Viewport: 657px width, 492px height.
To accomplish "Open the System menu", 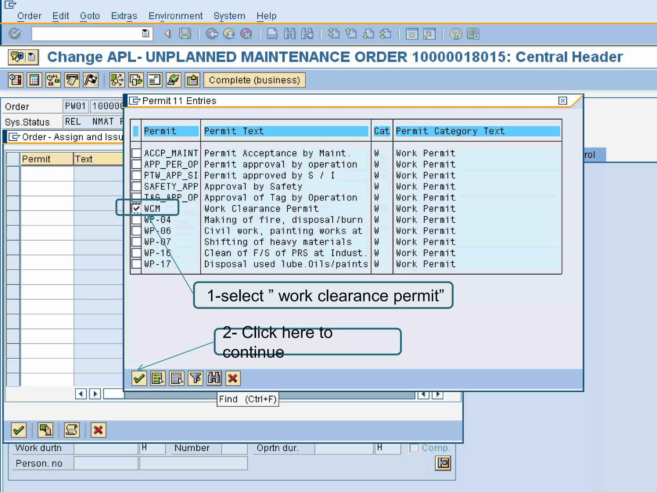I will click(x=229, y=16).
